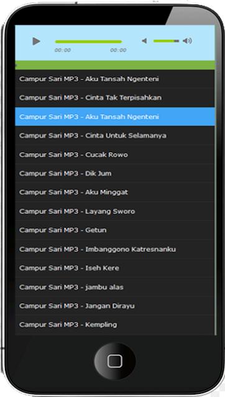Choose the Cucak Rowo song
The width and height of the screenshot is (225, 397).
click(115, 154)
